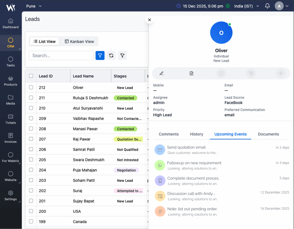Switch to Kanban View

point(79,42)
